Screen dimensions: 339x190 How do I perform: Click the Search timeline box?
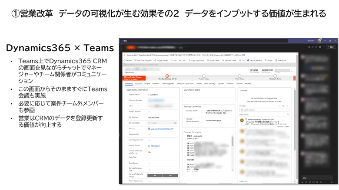[x=264, y=110]
